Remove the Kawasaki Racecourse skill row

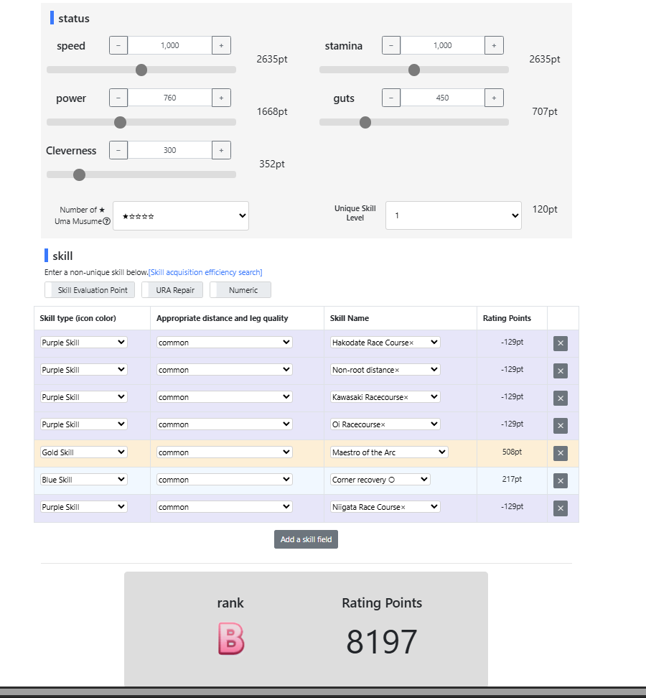(x=560, y=398)
